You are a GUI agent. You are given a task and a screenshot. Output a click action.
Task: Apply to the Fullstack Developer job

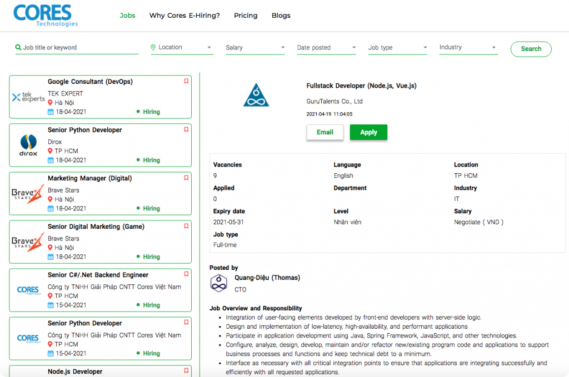[x=368, y=132]
